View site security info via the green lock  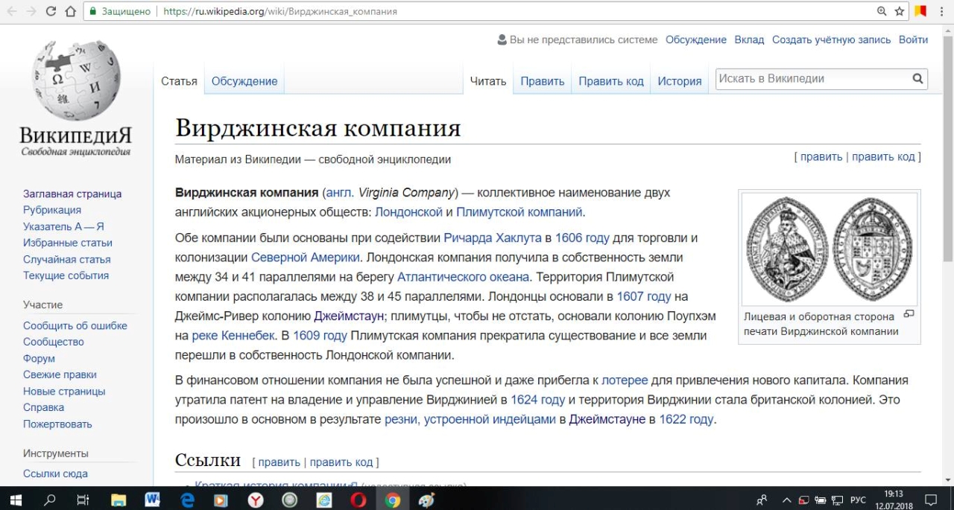(x=92, y=11)
